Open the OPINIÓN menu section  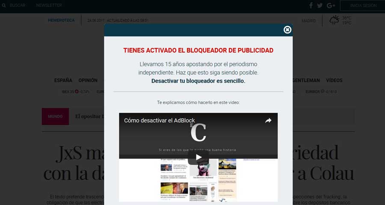[x=88, y=80]
